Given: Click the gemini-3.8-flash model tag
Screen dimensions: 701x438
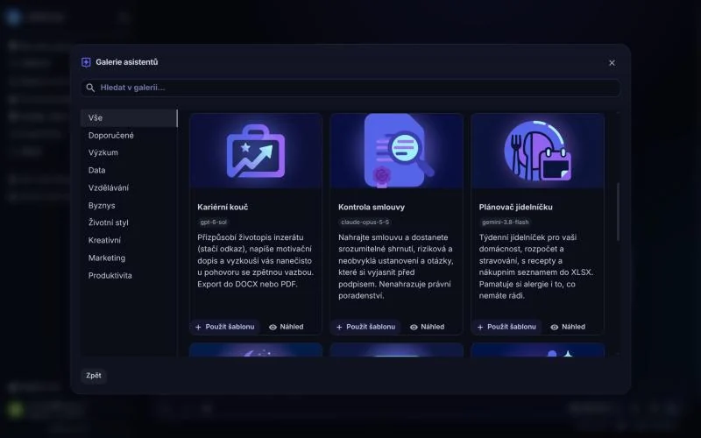Looking at the screenshot, I should tap(506, 223).
